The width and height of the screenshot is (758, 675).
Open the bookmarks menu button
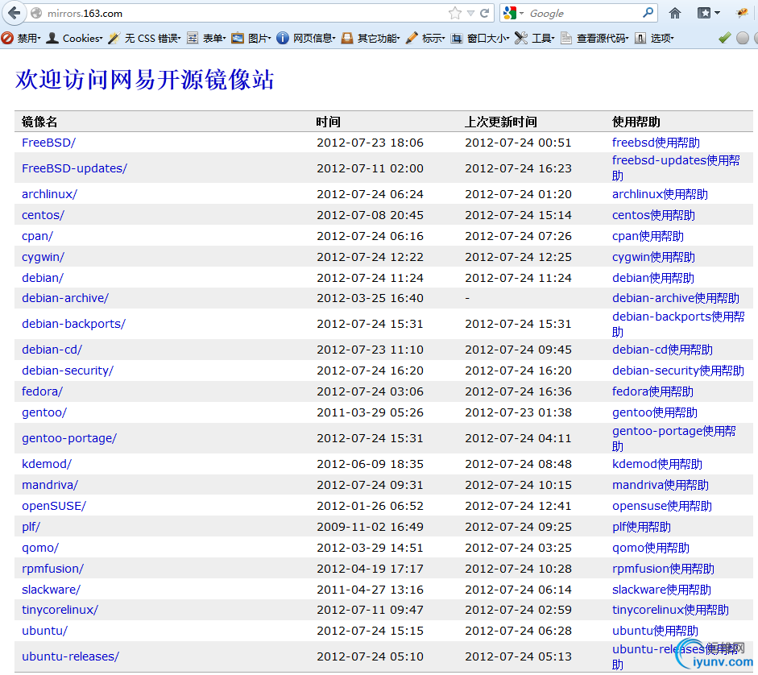[x=708, y=13]
